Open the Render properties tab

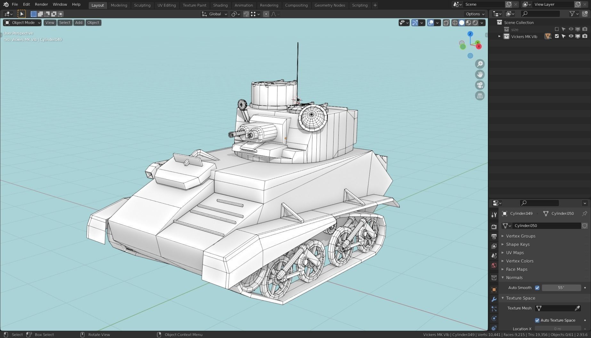coord(494,227)
